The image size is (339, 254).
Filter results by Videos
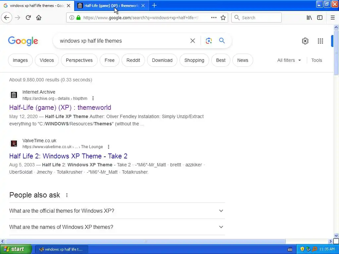(x=47, y=60)
